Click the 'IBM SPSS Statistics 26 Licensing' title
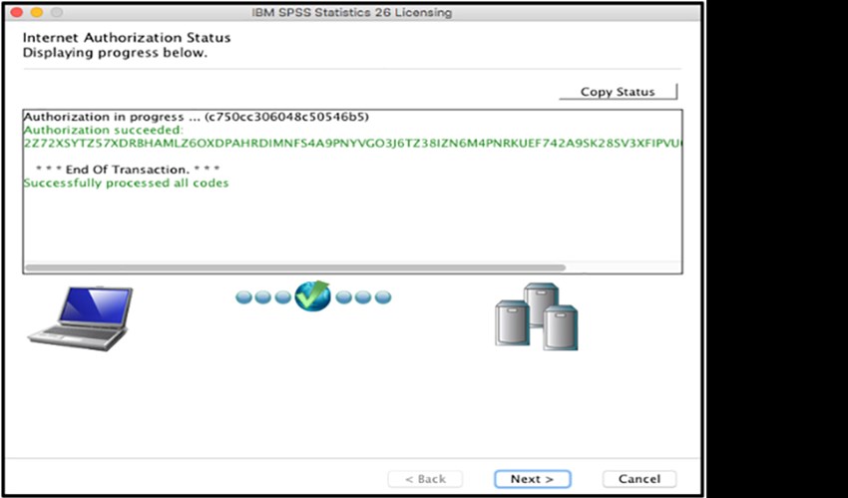The height and width of the screenshot is (498, 848). pyautogui.click(x=351, y=12)
